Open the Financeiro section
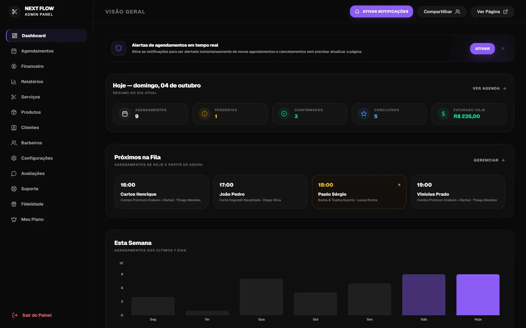The height and width of the screenshot is (328, 526). point(46,66)
